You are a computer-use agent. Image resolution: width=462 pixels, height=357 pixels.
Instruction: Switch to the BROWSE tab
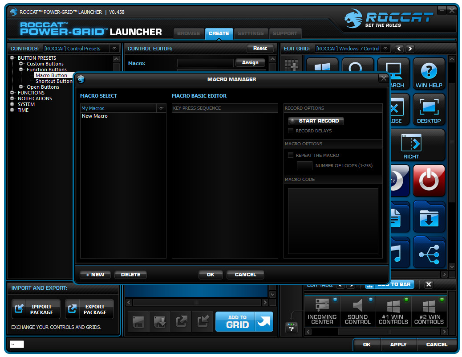tap(189, 33)
